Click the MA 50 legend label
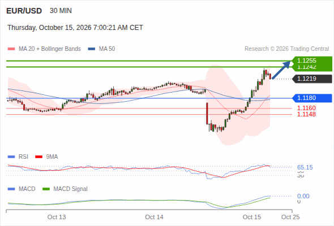334x226 pixels. 107,49
